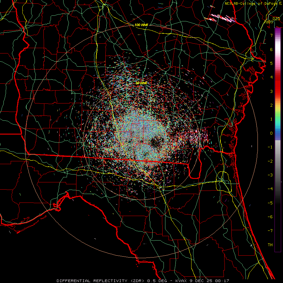Click the scale value 3
This screenshot has height=283, width=283.
(x=271, y=91)
